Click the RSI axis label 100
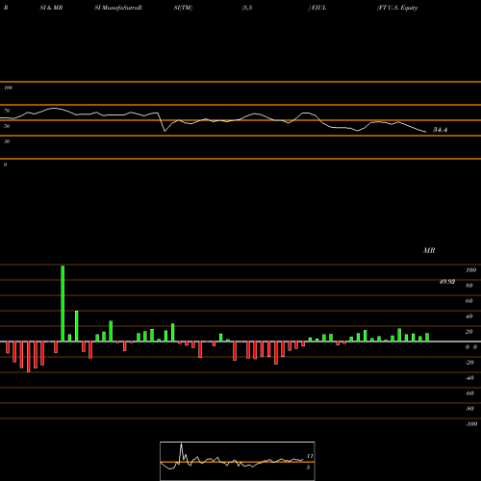 pyautogui.click(x=9, y=88)
